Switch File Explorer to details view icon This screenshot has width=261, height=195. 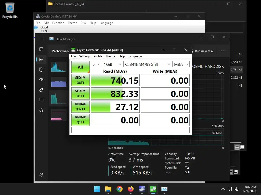click(237, 147)
